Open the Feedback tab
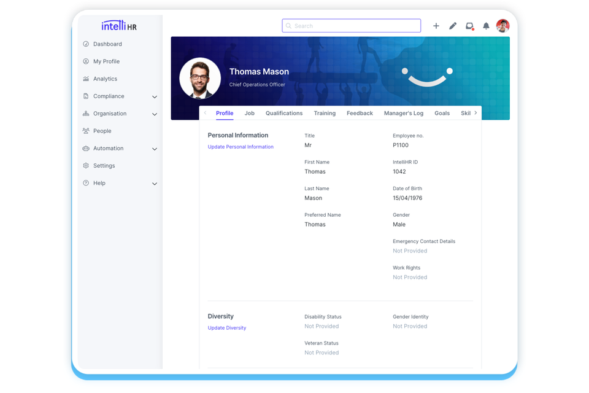 click(360, 113)
